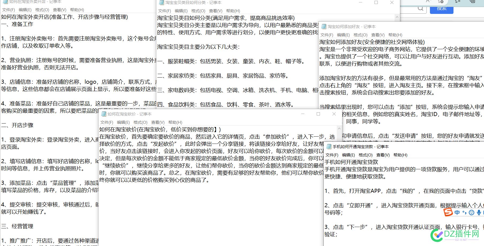Click the browser read aloud icon
Image resolution: width=484 pixels, height=246 pixels.
429,1
